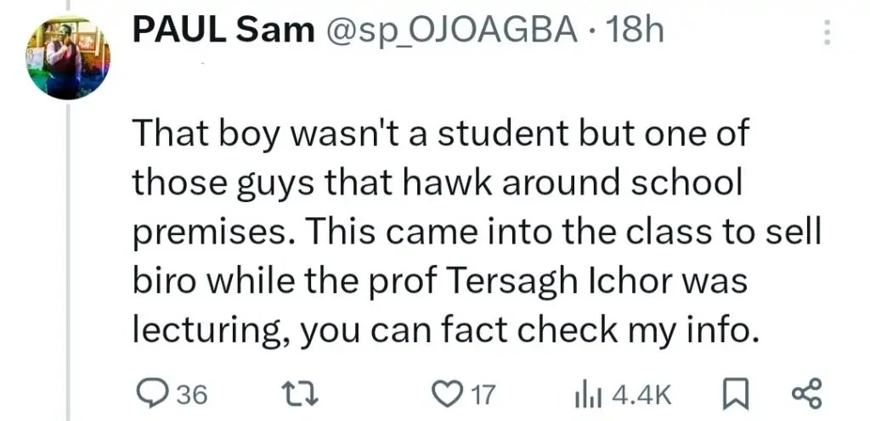
Task: Click the 36 replies count
Action: point(192,395)
